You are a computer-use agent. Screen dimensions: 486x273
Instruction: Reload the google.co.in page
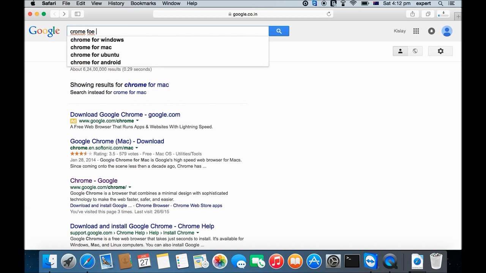[x=329, y=14]
